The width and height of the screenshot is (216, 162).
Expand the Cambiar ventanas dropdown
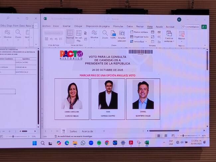(169, 36)
